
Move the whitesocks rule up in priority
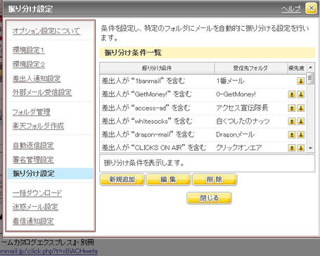tap(292, 121)
